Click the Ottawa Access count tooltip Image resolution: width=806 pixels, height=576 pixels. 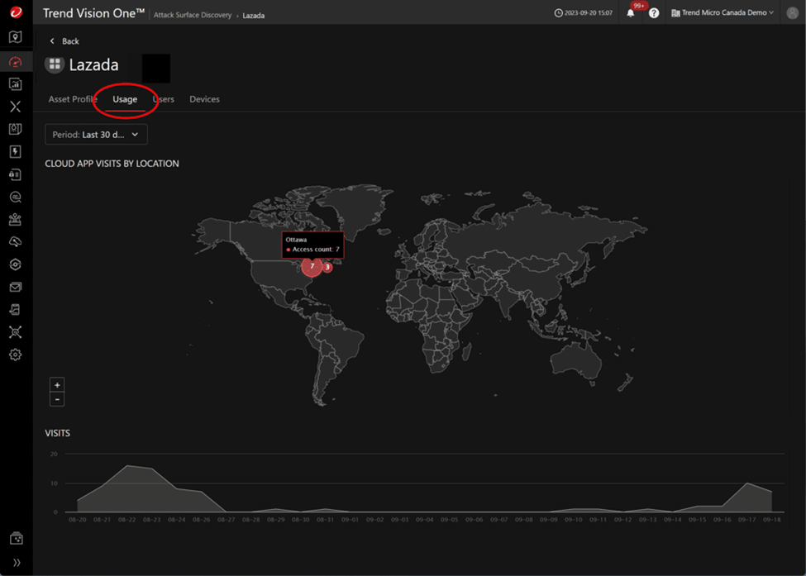[312, 245]
